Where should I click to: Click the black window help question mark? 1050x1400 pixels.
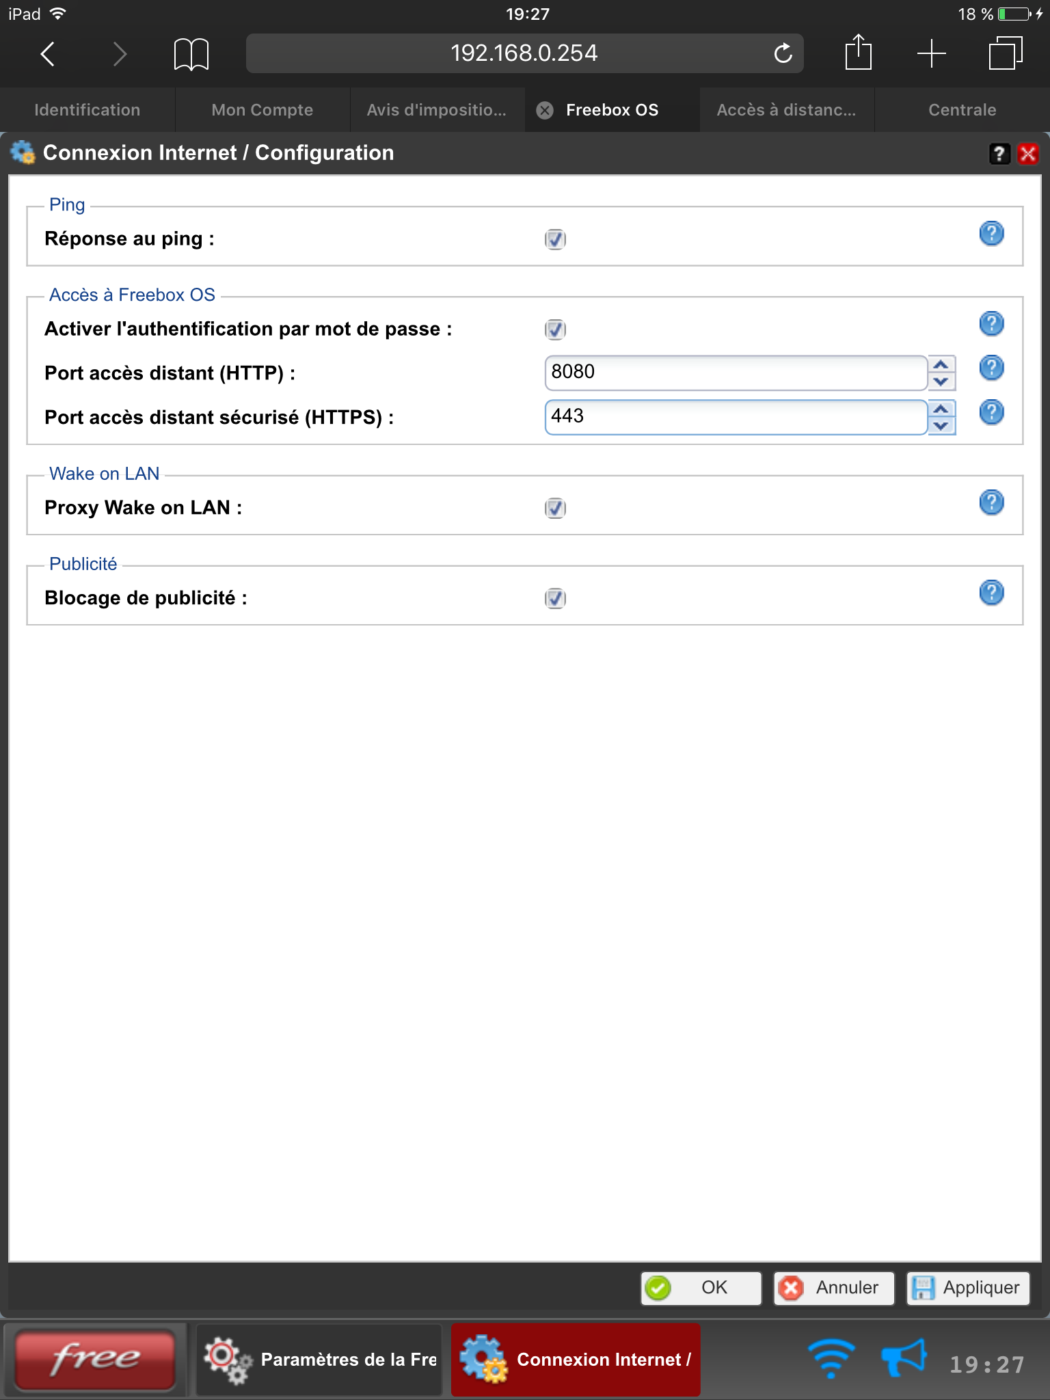click(999, 154)
